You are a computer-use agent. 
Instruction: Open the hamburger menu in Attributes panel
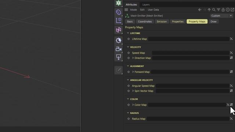coord(126,10)
